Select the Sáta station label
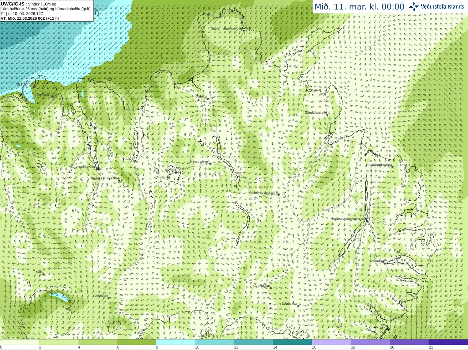468x350 pixels. tap(39, 272)
